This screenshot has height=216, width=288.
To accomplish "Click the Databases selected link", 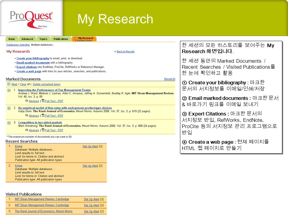I will [x=18, y=45].
